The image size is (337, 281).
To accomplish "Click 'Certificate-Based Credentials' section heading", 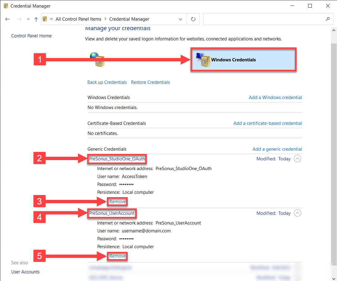I will tap(116, 123).
